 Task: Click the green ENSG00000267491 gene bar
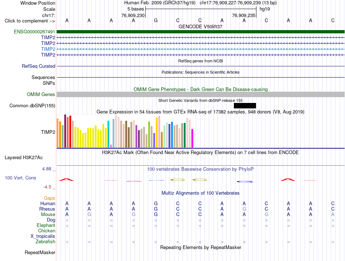[200, 32]
